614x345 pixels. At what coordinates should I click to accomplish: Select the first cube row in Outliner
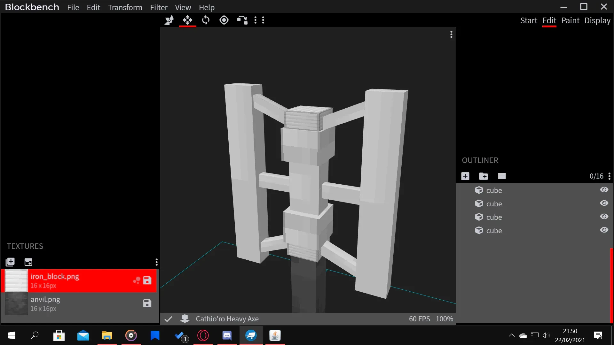[533, 190]
